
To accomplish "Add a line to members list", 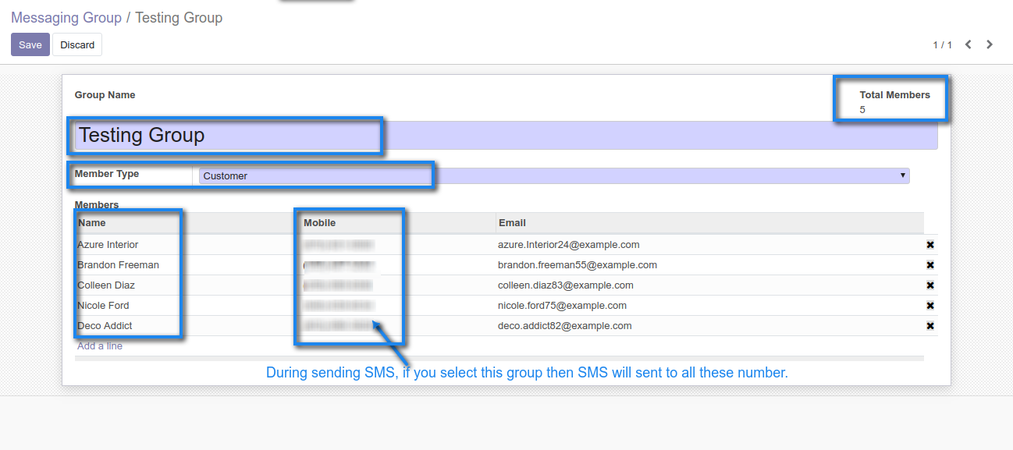I will [x=100, y=346].
